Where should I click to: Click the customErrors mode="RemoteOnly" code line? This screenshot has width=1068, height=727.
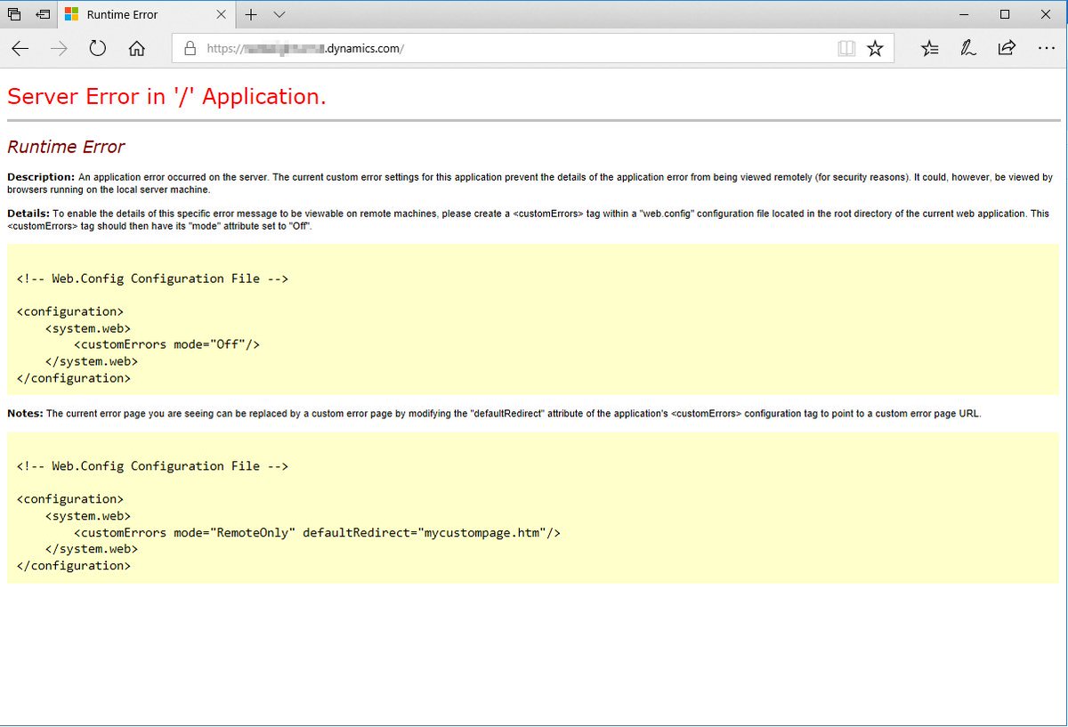tap(317, 532)
